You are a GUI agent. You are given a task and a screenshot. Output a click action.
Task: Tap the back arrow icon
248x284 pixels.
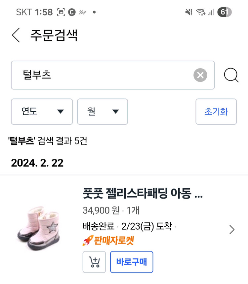(x=16, y=35)
